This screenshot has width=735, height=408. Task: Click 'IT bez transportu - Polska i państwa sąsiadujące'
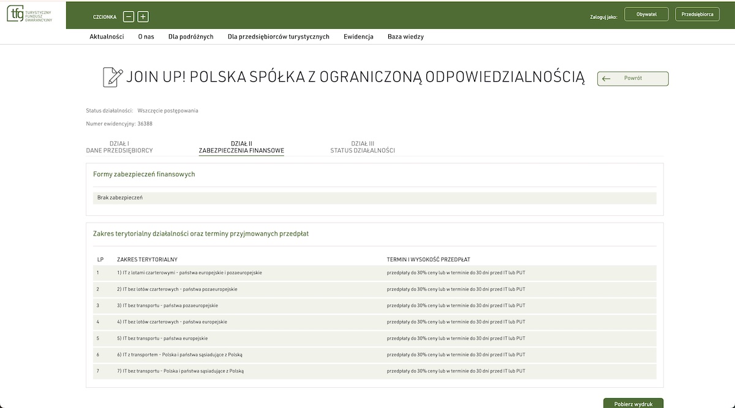pos(181,371)
